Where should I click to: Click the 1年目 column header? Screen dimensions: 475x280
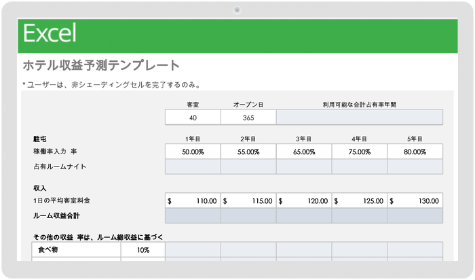193,139
